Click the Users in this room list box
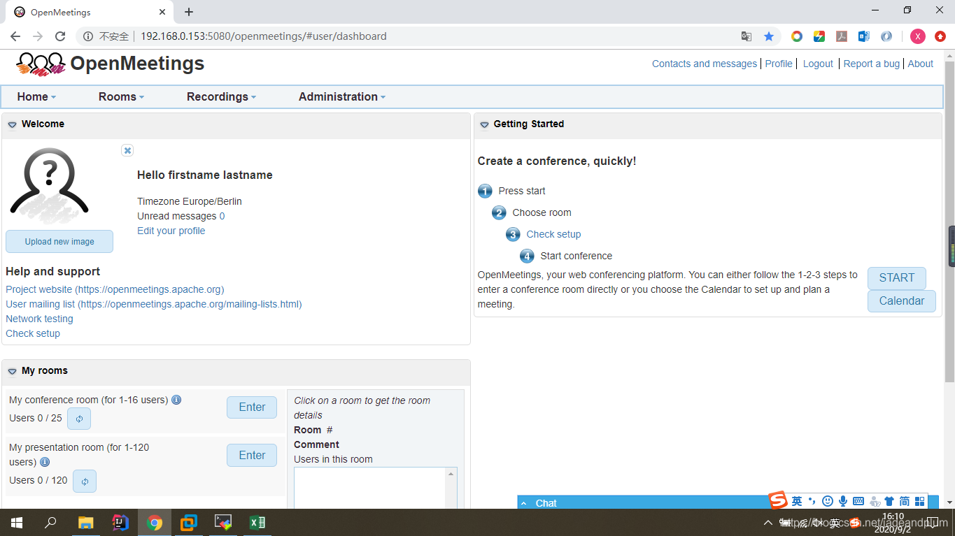955x536 pixels. pos(376,488)
